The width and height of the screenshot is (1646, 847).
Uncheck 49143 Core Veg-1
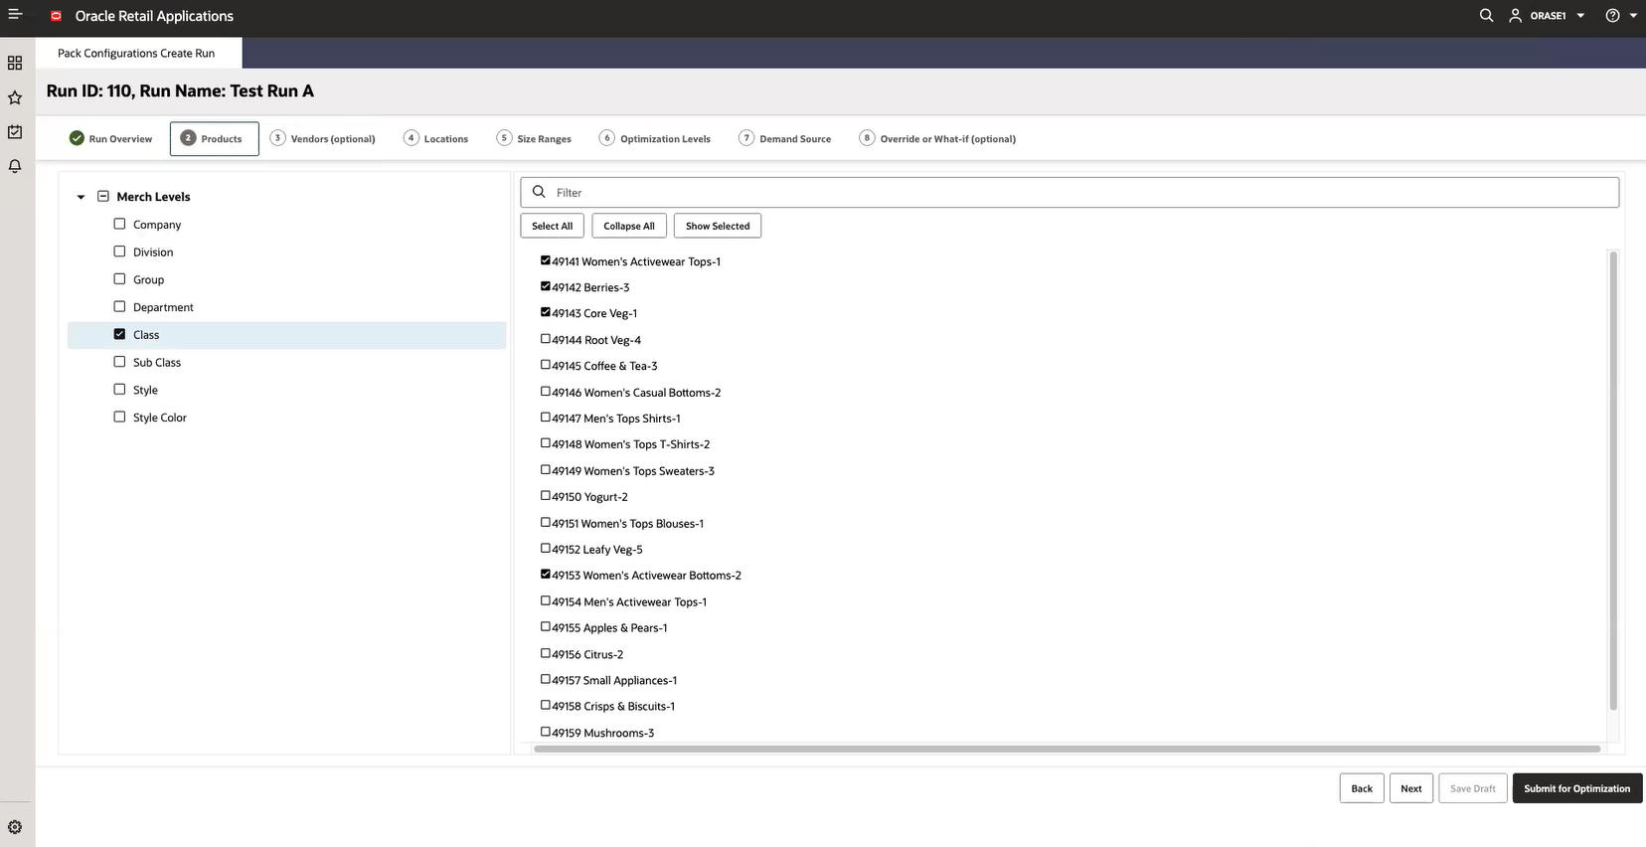(x=545, y=312)
